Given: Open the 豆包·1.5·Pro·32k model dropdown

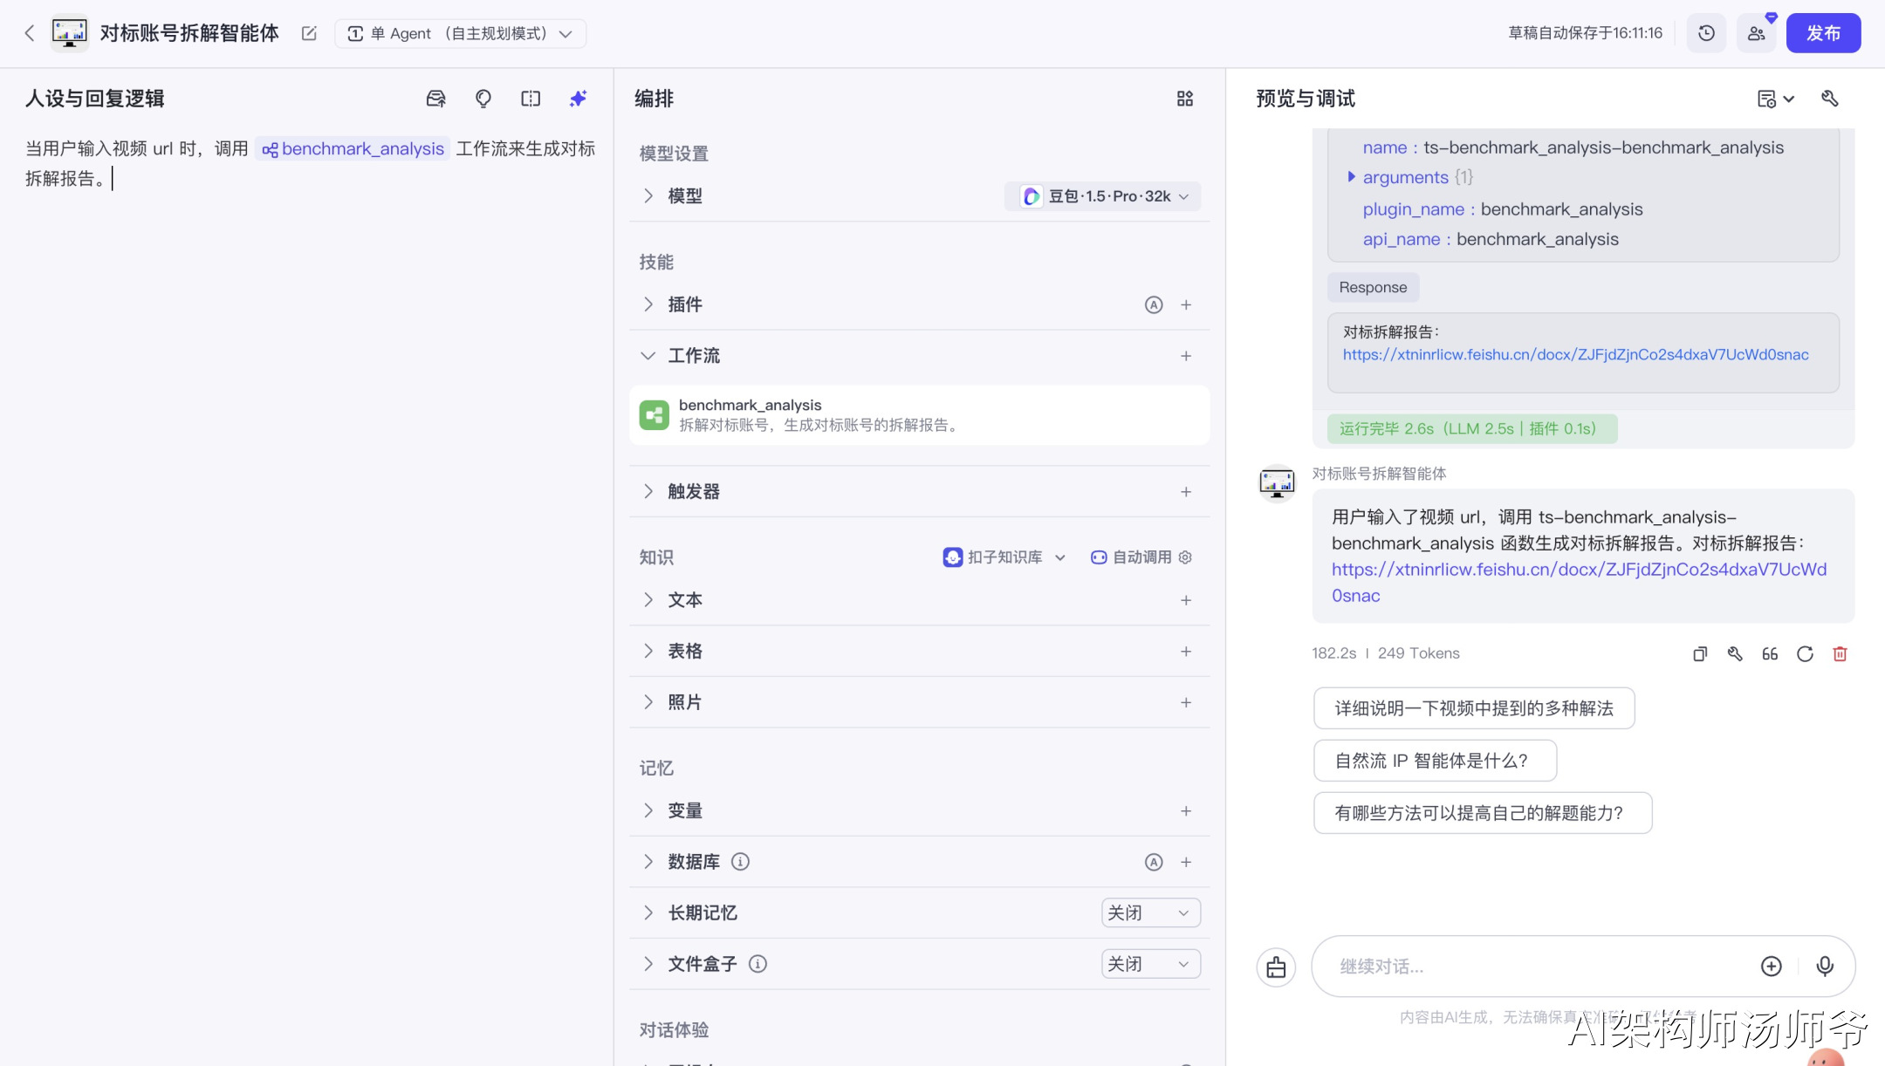Looking at the screenshot, I should click(x=1103, y=196).
